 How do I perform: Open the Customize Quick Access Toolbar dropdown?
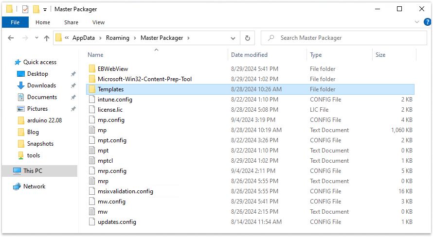45,10
